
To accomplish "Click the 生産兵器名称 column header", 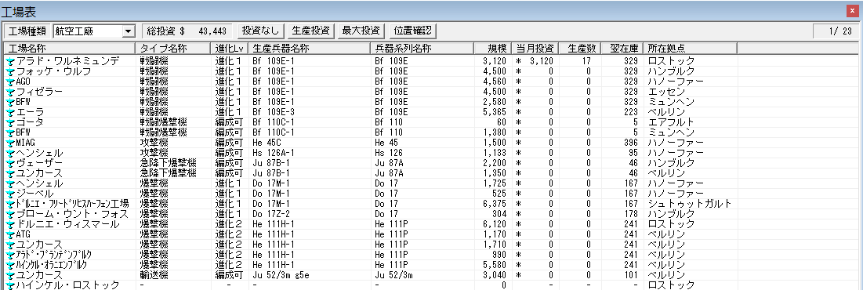I will (310, 49).
